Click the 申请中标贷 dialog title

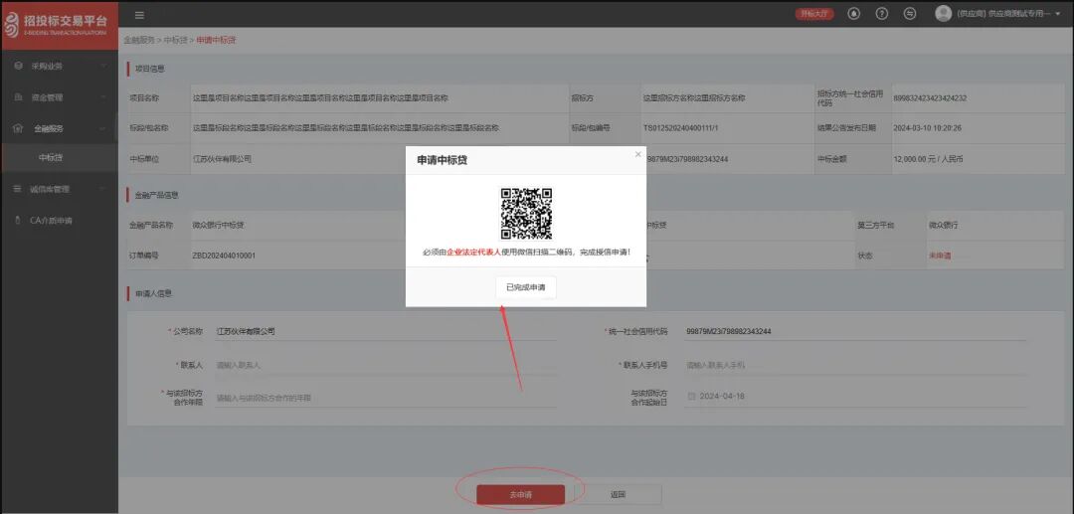pos(443,160)
